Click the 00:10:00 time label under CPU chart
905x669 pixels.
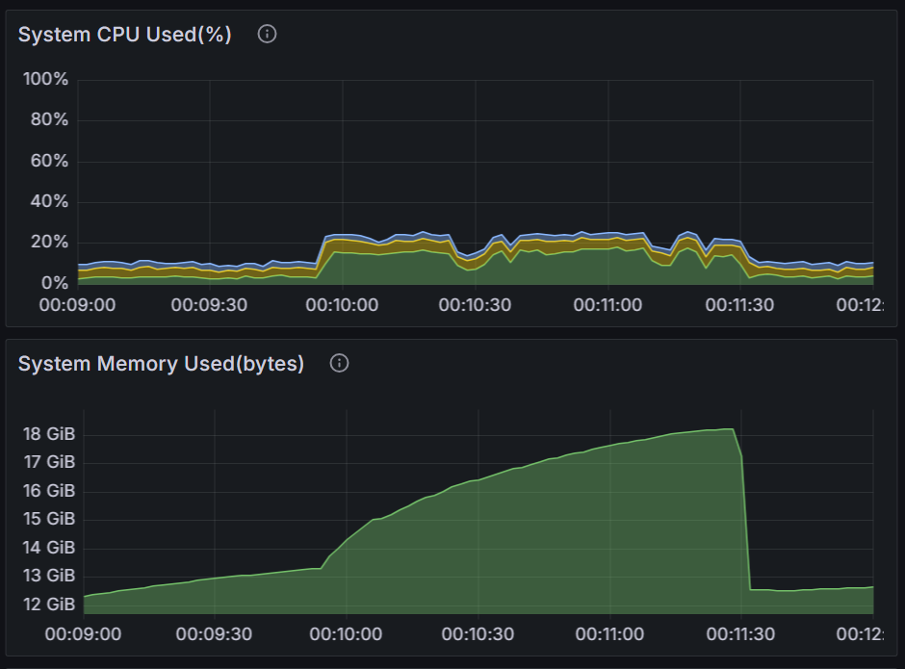pyautogui.click(x=342, y=305)
